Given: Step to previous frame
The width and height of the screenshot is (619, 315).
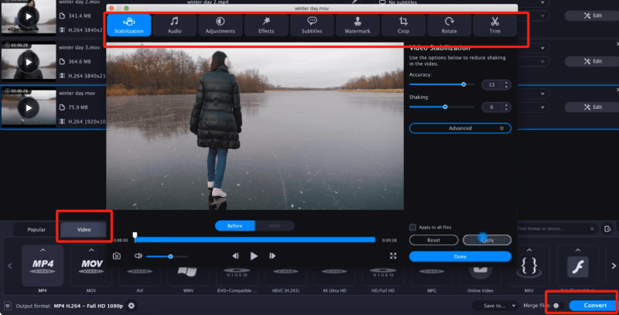Looking at the screenshot, I should point(235,255).
